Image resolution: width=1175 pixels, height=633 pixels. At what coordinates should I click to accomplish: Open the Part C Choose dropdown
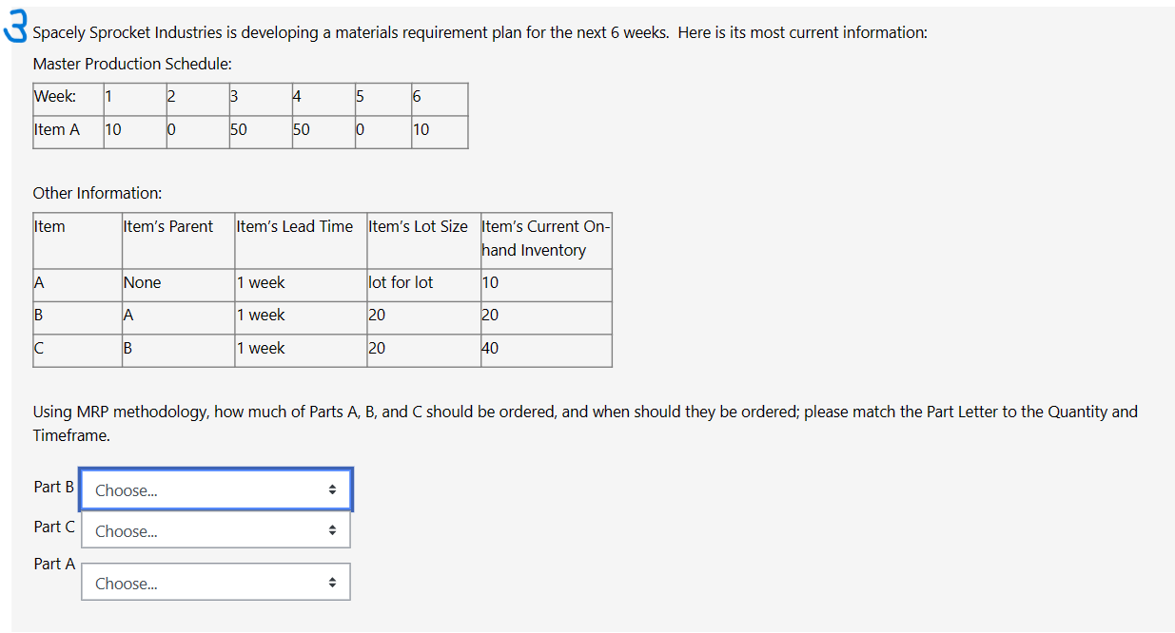point(214,529)
